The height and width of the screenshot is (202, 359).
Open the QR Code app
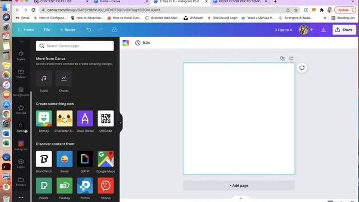[105, 118]
